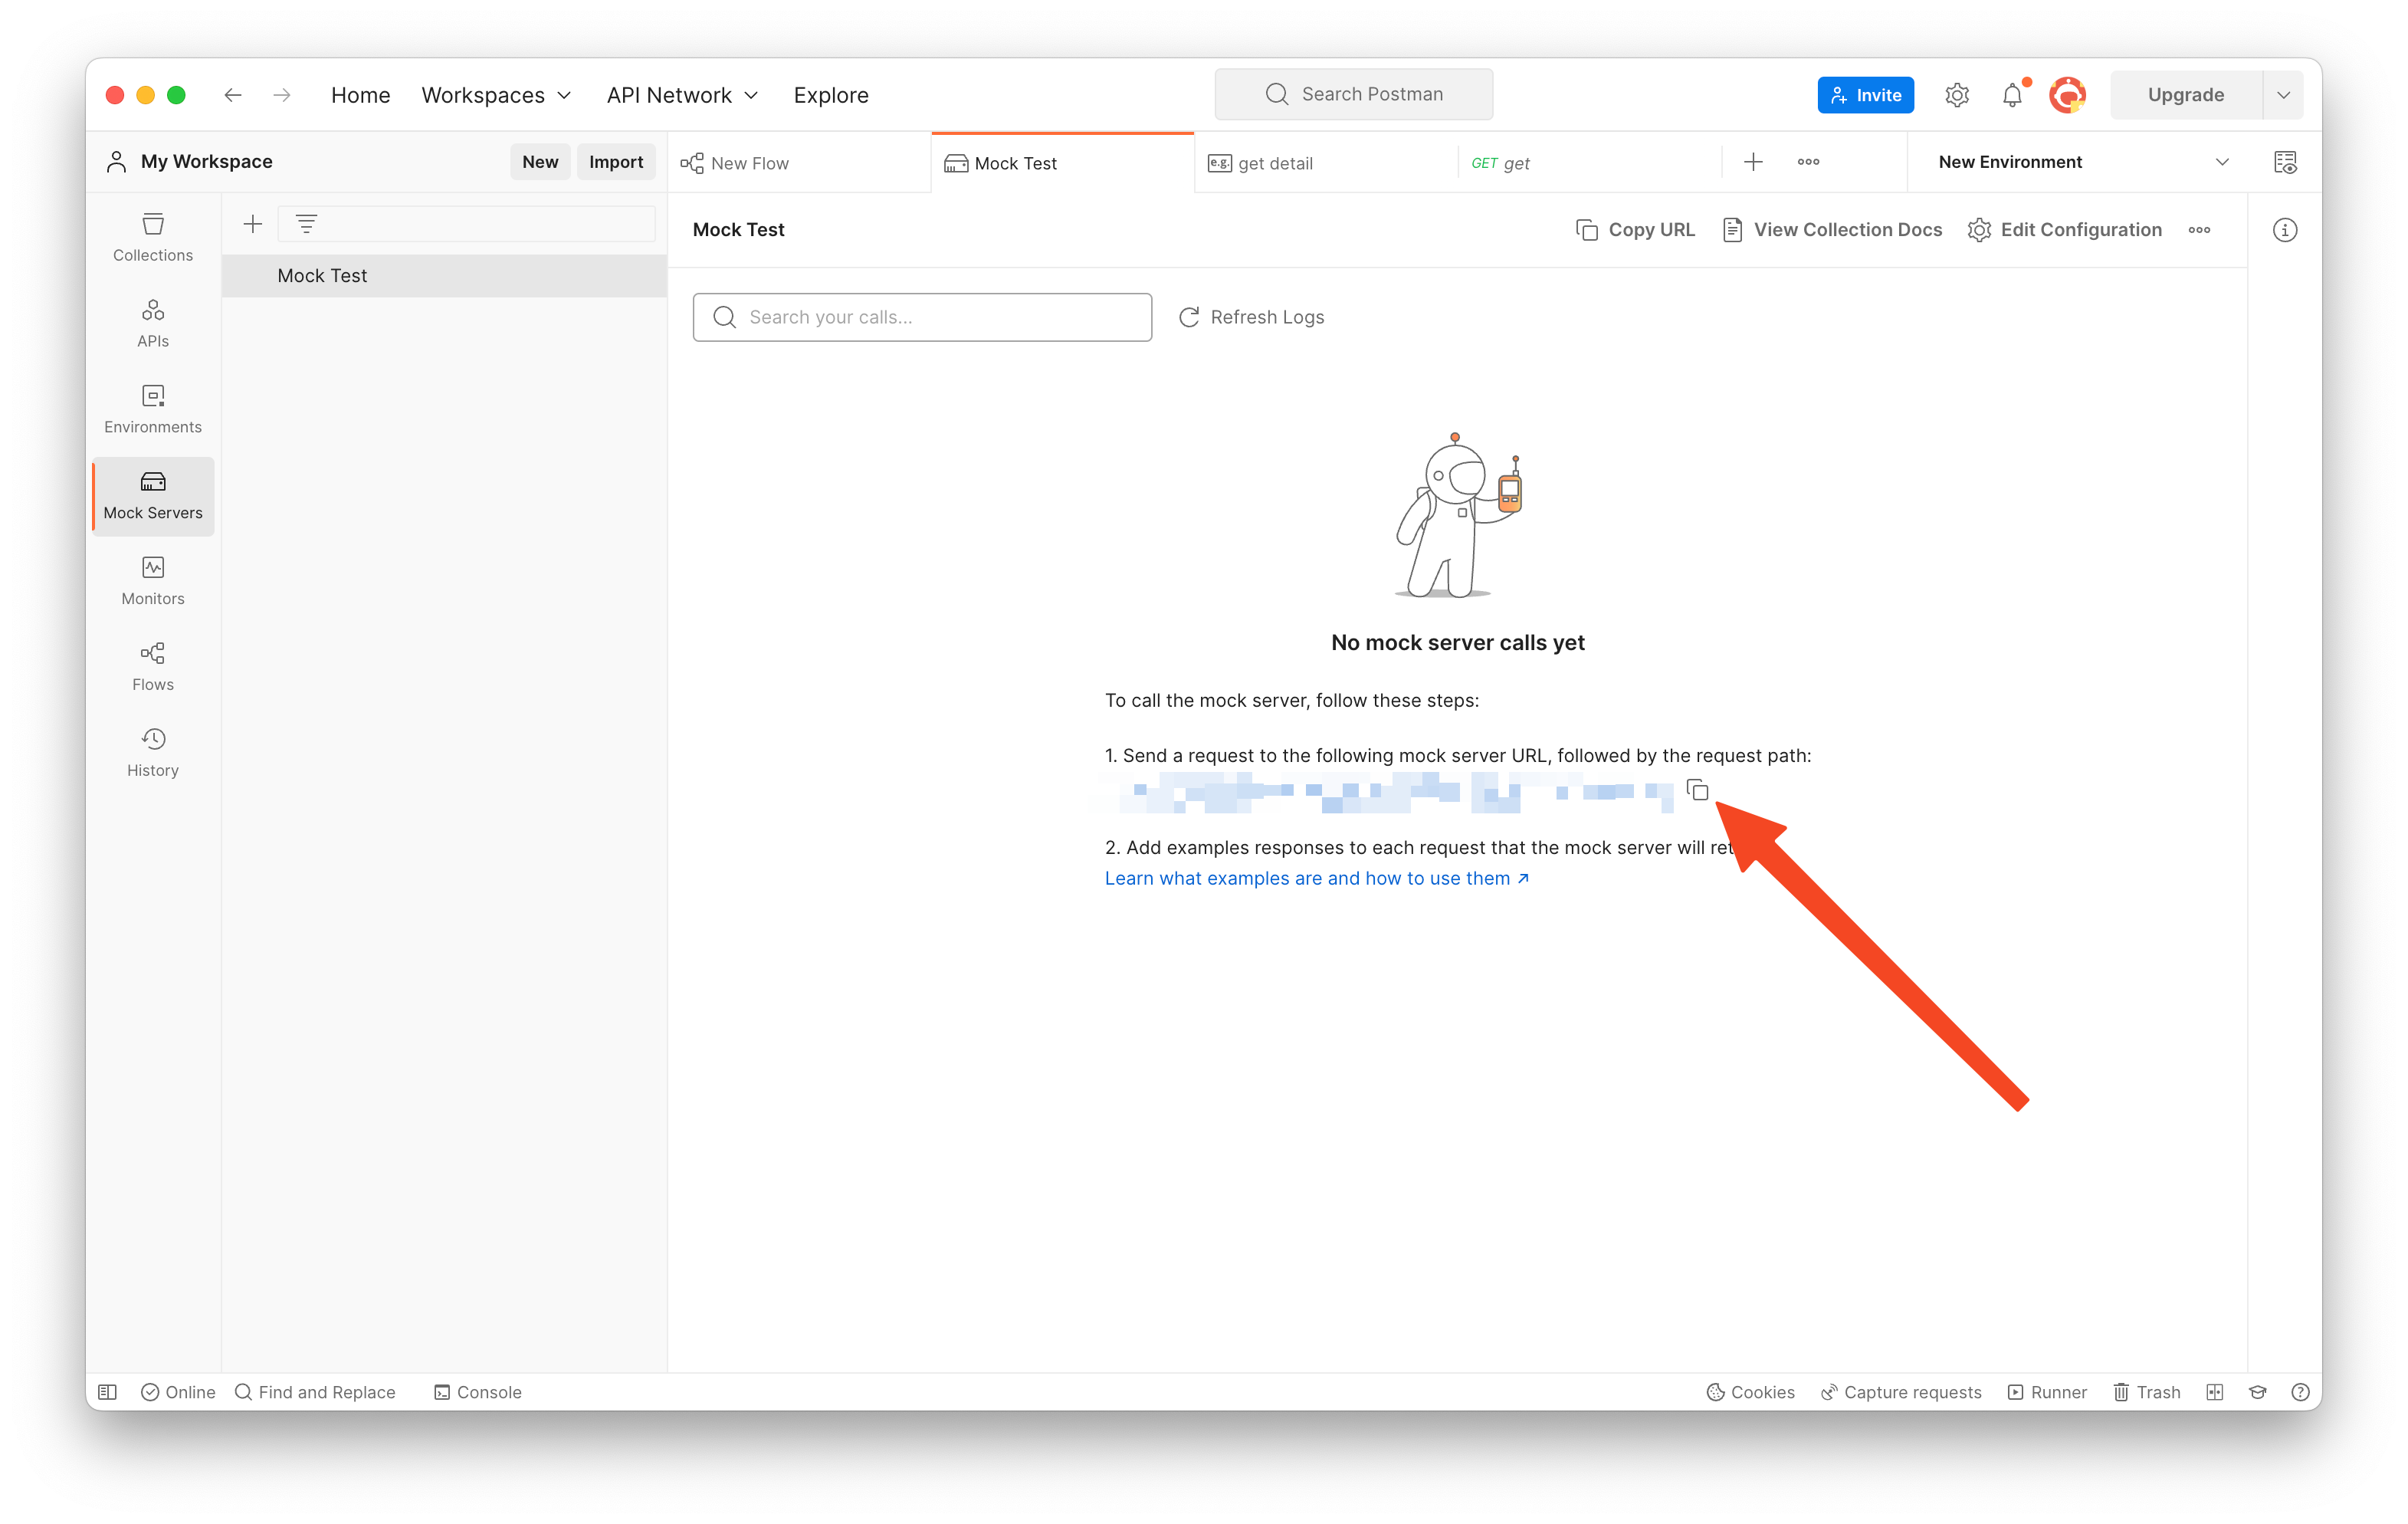Click the Refresh Logs button
Viewport: 2408px width, 1524px height.
[1251, 317]
